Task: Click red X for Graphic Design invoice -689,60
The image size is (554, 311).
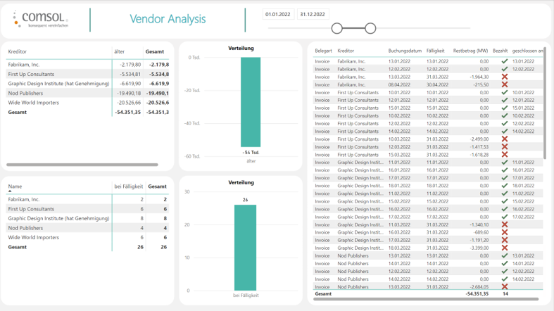Action: [505, 232]
